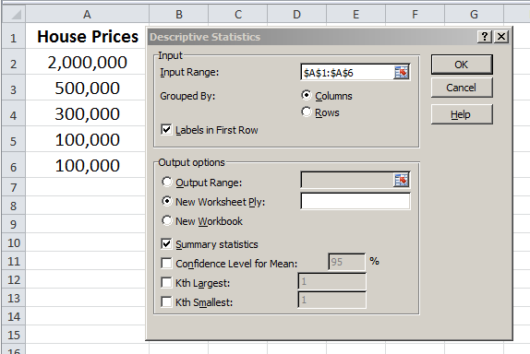This screenshot has height=354, width=530.
Task: Select row 4 header
Action: pos(14,113)
